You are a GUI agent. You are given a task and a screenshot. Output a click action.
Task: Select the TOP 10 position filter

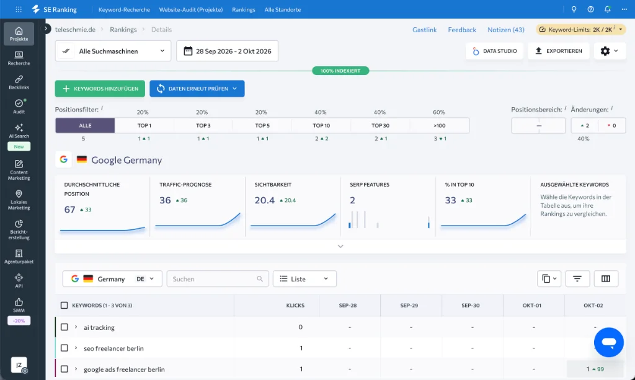tap(322, 125)
